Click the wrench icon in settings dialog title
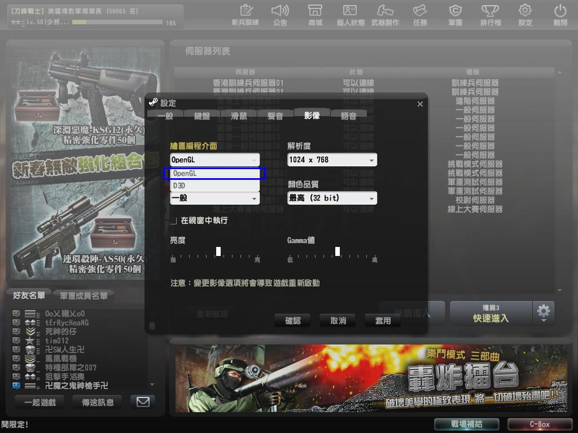 pos(154,103)
